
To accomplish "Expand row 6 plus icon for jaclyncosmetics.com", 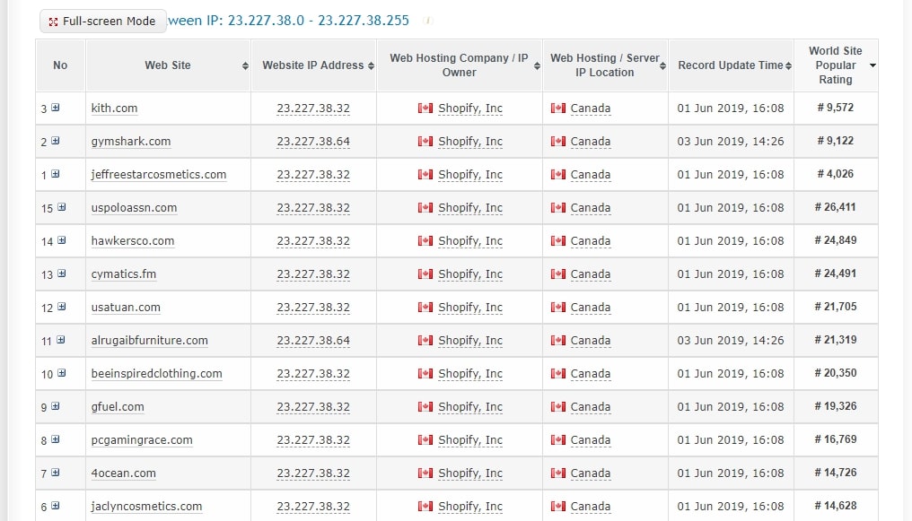I will pos(56,506).
